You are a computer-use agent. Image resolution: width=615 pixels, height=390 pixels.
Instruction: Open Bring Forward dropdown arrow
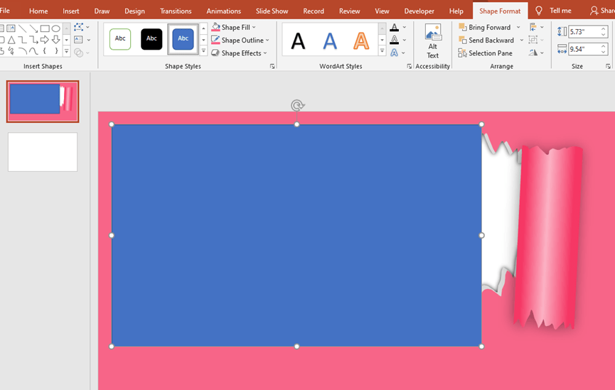coord(518,28)
